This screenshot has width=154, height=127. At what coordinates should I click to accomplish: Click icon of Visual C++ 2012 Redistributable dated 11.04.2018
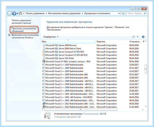[x=44, y=107]
